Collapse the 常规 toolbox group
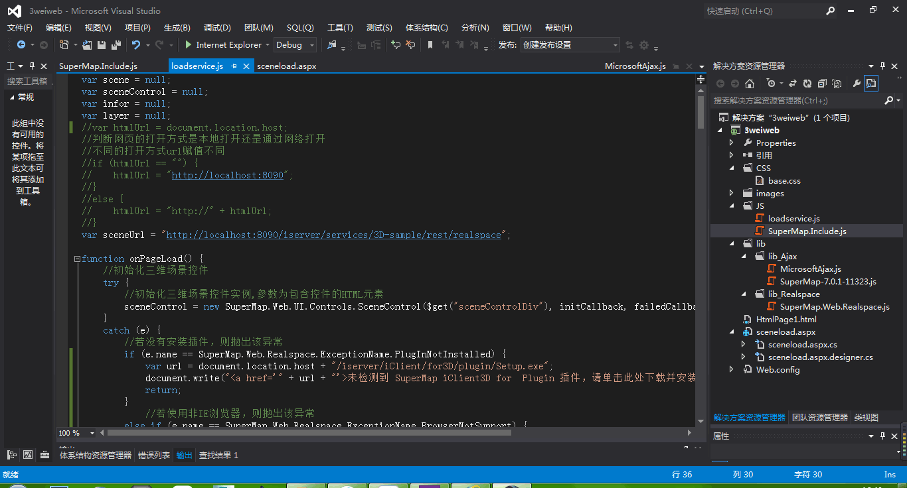Viewport: 907px width, 488px height. 11,97
